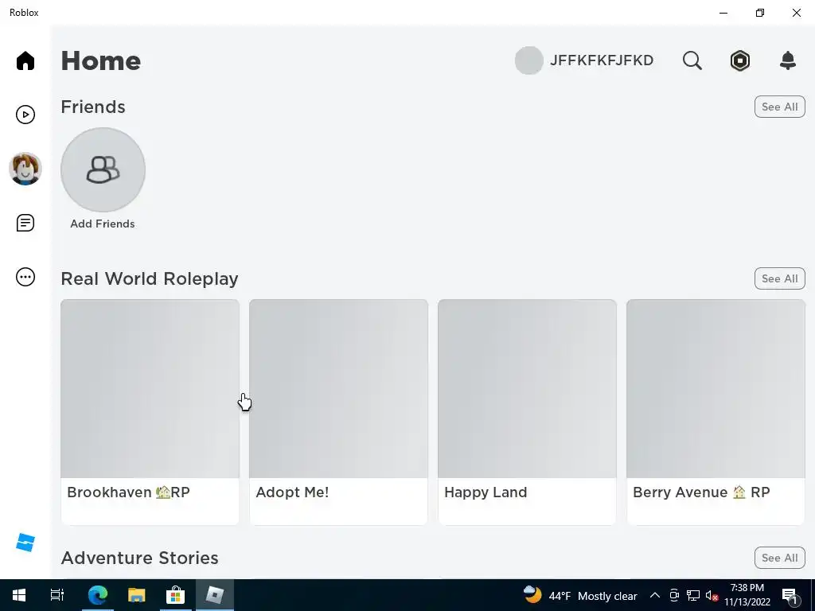Show hidden system tray icons
The image size is (815, 611).
pyautogui.click(x=655, y=595)
